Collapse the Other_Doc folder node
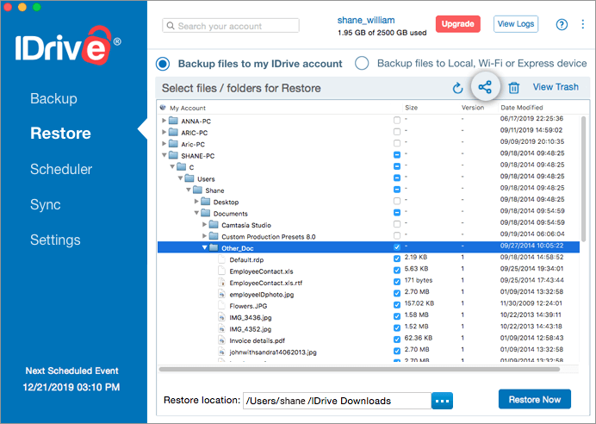 pos(204,247)
